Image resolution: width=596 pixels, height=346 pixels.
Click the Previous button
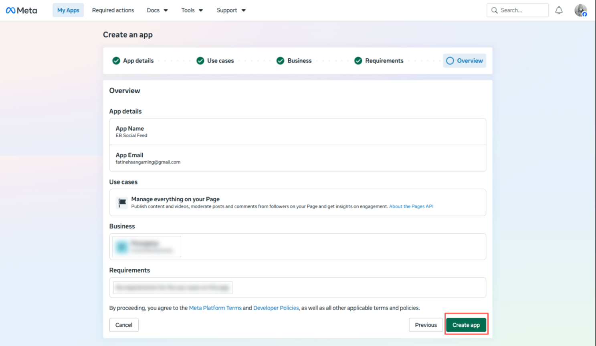(426, 325)
